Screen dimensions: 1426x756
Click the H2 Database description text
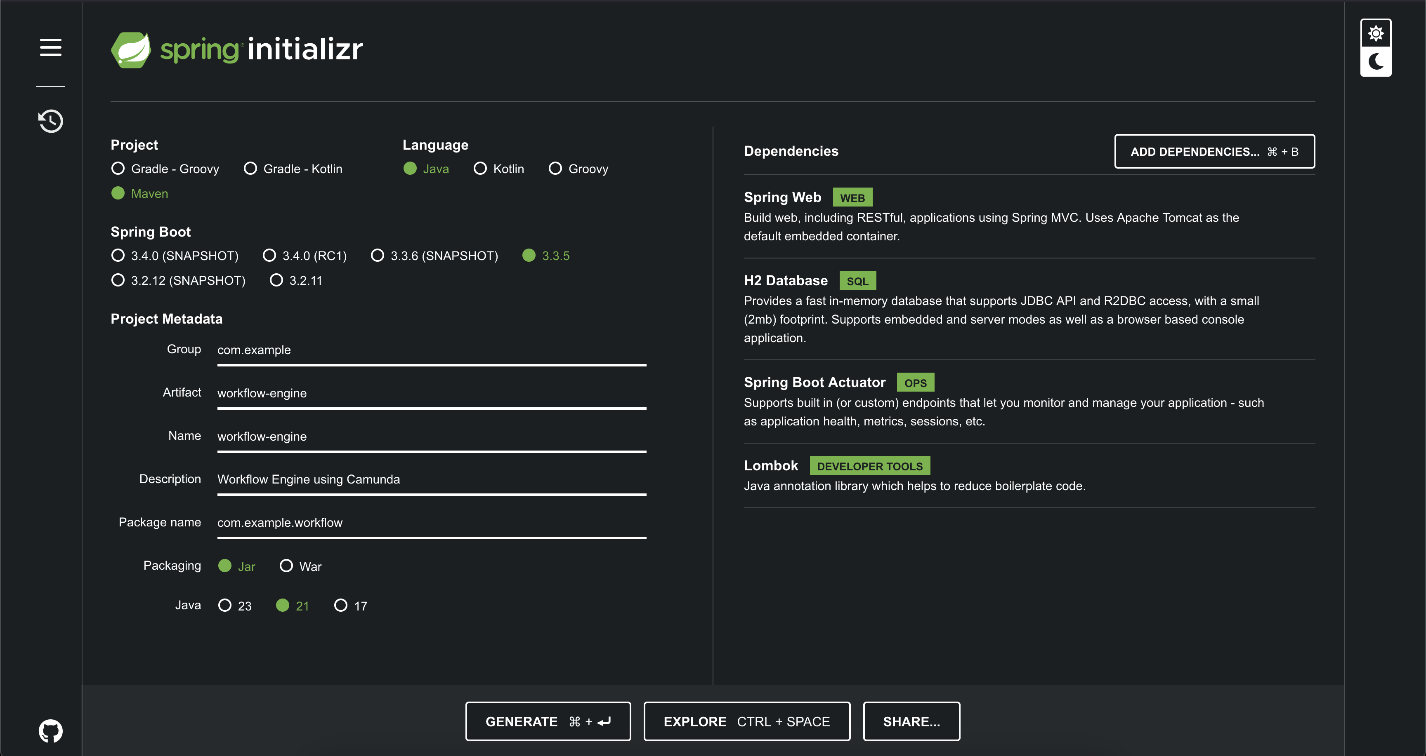click(1001, 319)
